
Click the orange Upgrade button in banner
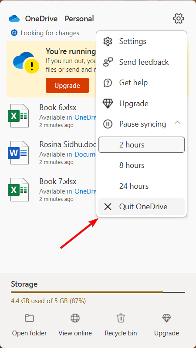tap(68, 85)
